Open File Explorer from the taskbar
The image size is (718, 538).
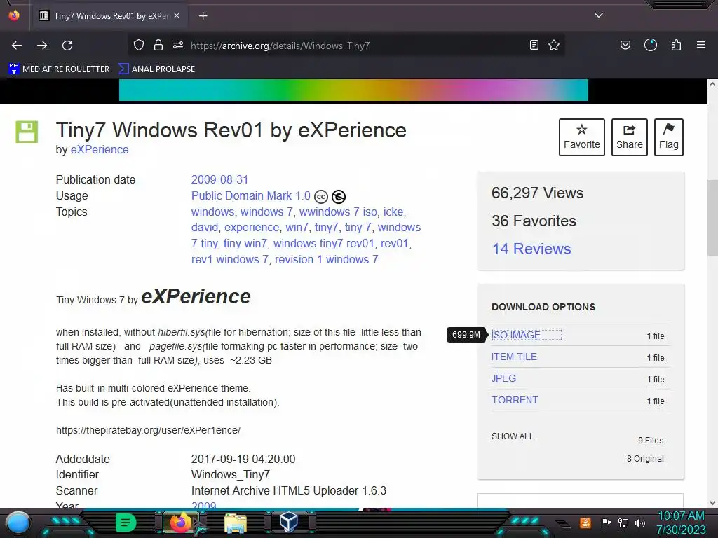(x=236, y=523)
